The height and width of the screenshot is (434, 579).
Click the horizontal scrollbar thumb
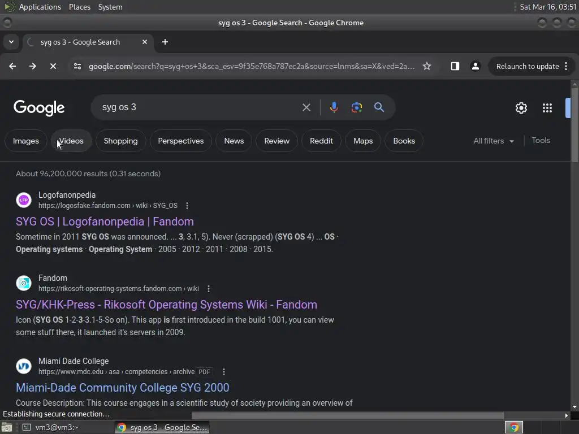click(348, 415)
